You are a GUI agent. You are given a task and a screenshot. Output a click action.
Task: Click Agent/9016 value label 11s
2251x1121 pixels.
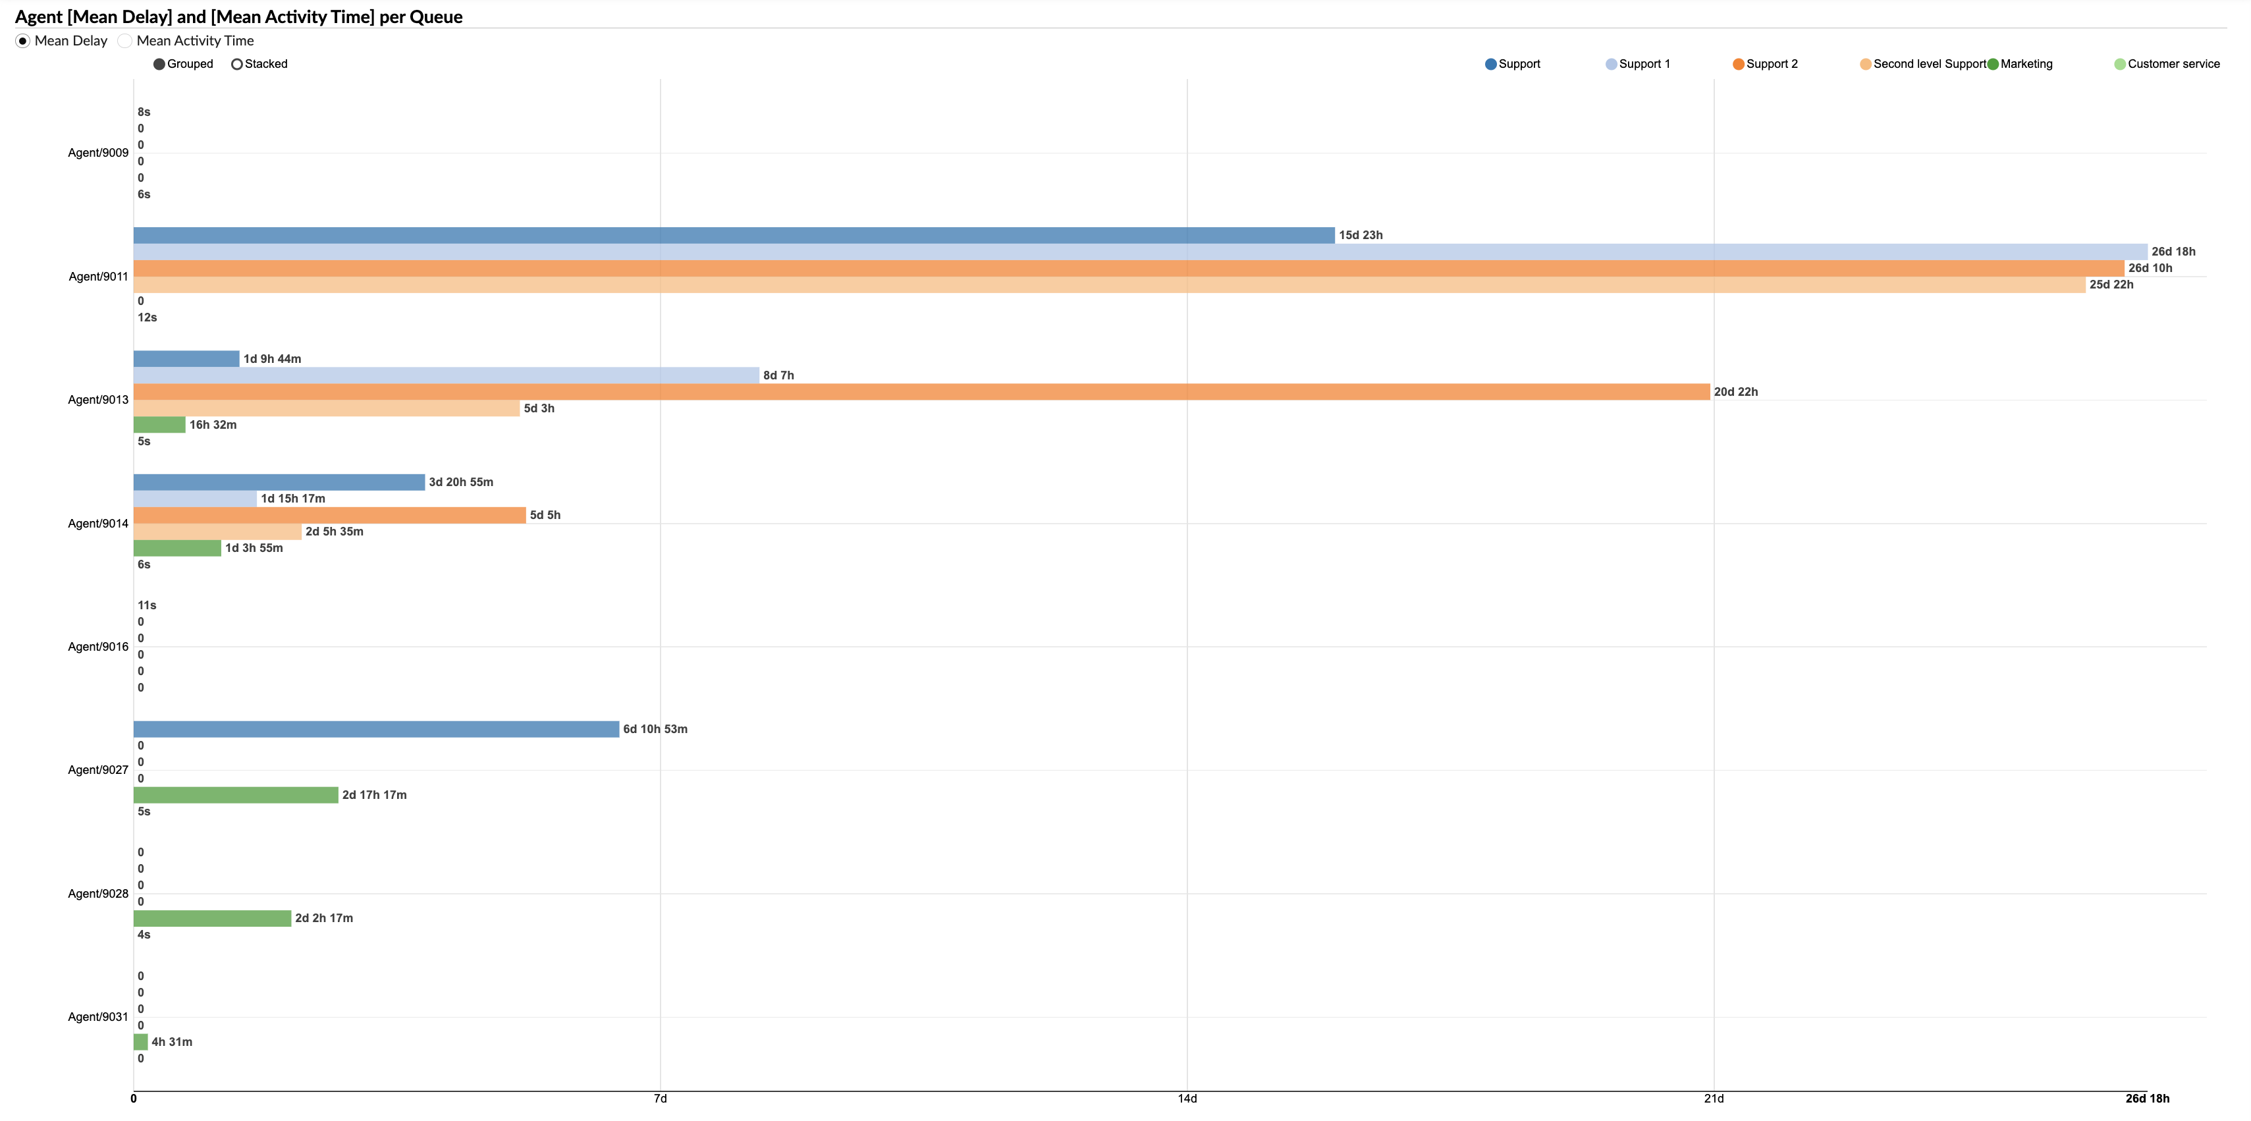point(147,605)
